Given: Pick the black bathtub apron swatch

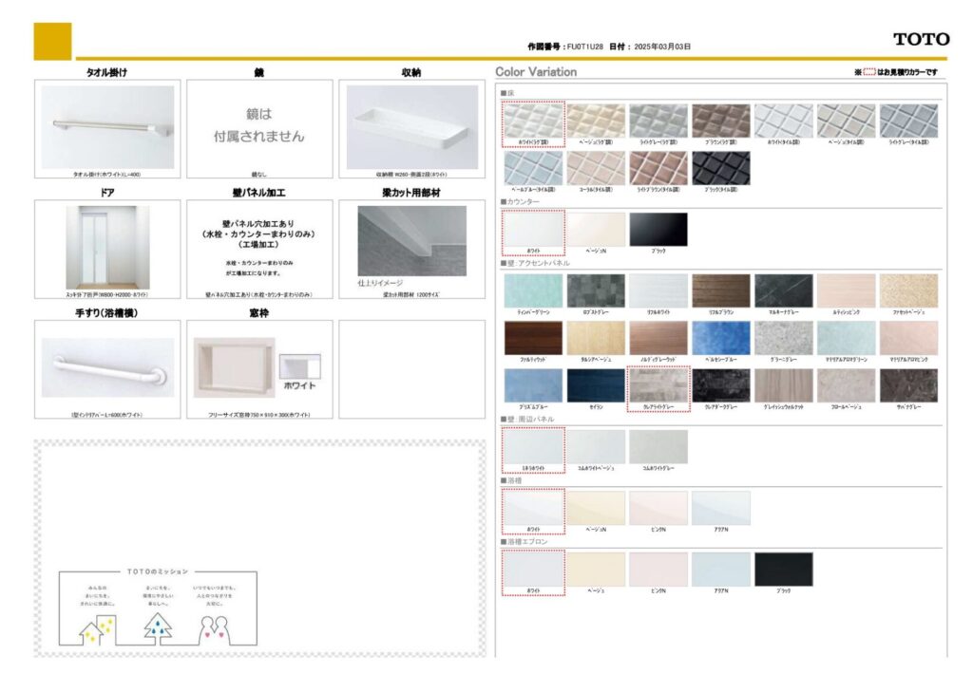Looking at the screenshot, I should 783,569.
